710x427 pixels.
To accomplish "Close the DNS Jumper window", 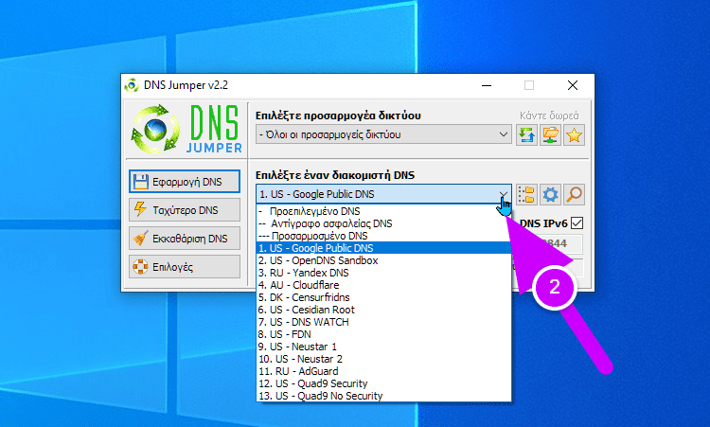I will (573, 85).
